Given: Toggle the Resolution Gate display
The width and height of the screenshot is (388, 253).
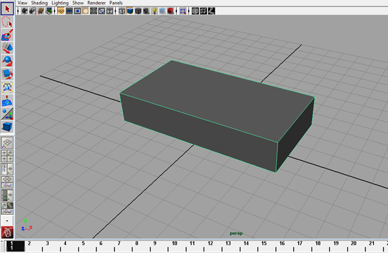Looking at the screenshot, I should pos(77,11).
